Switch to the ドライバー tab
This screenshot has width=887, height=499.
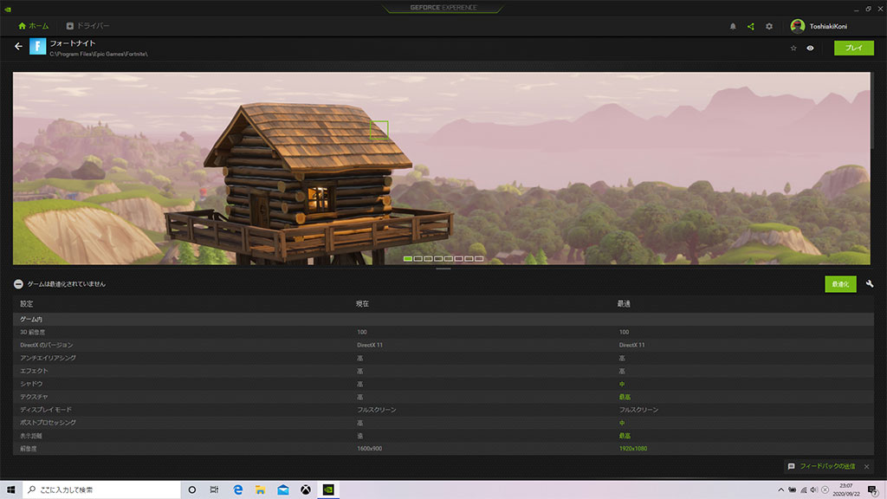point(87,26)
